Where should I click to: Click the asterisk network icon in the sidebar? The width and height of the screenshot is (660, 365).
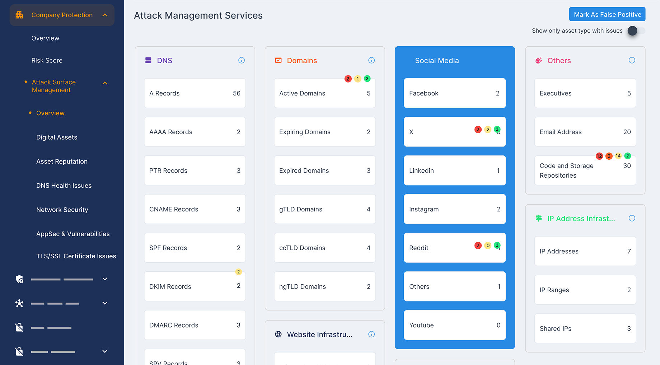(19, 304)
